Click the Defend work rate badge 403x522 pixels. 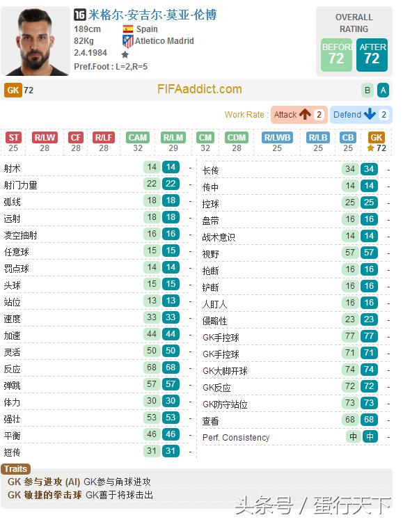[x=361, y=115]
